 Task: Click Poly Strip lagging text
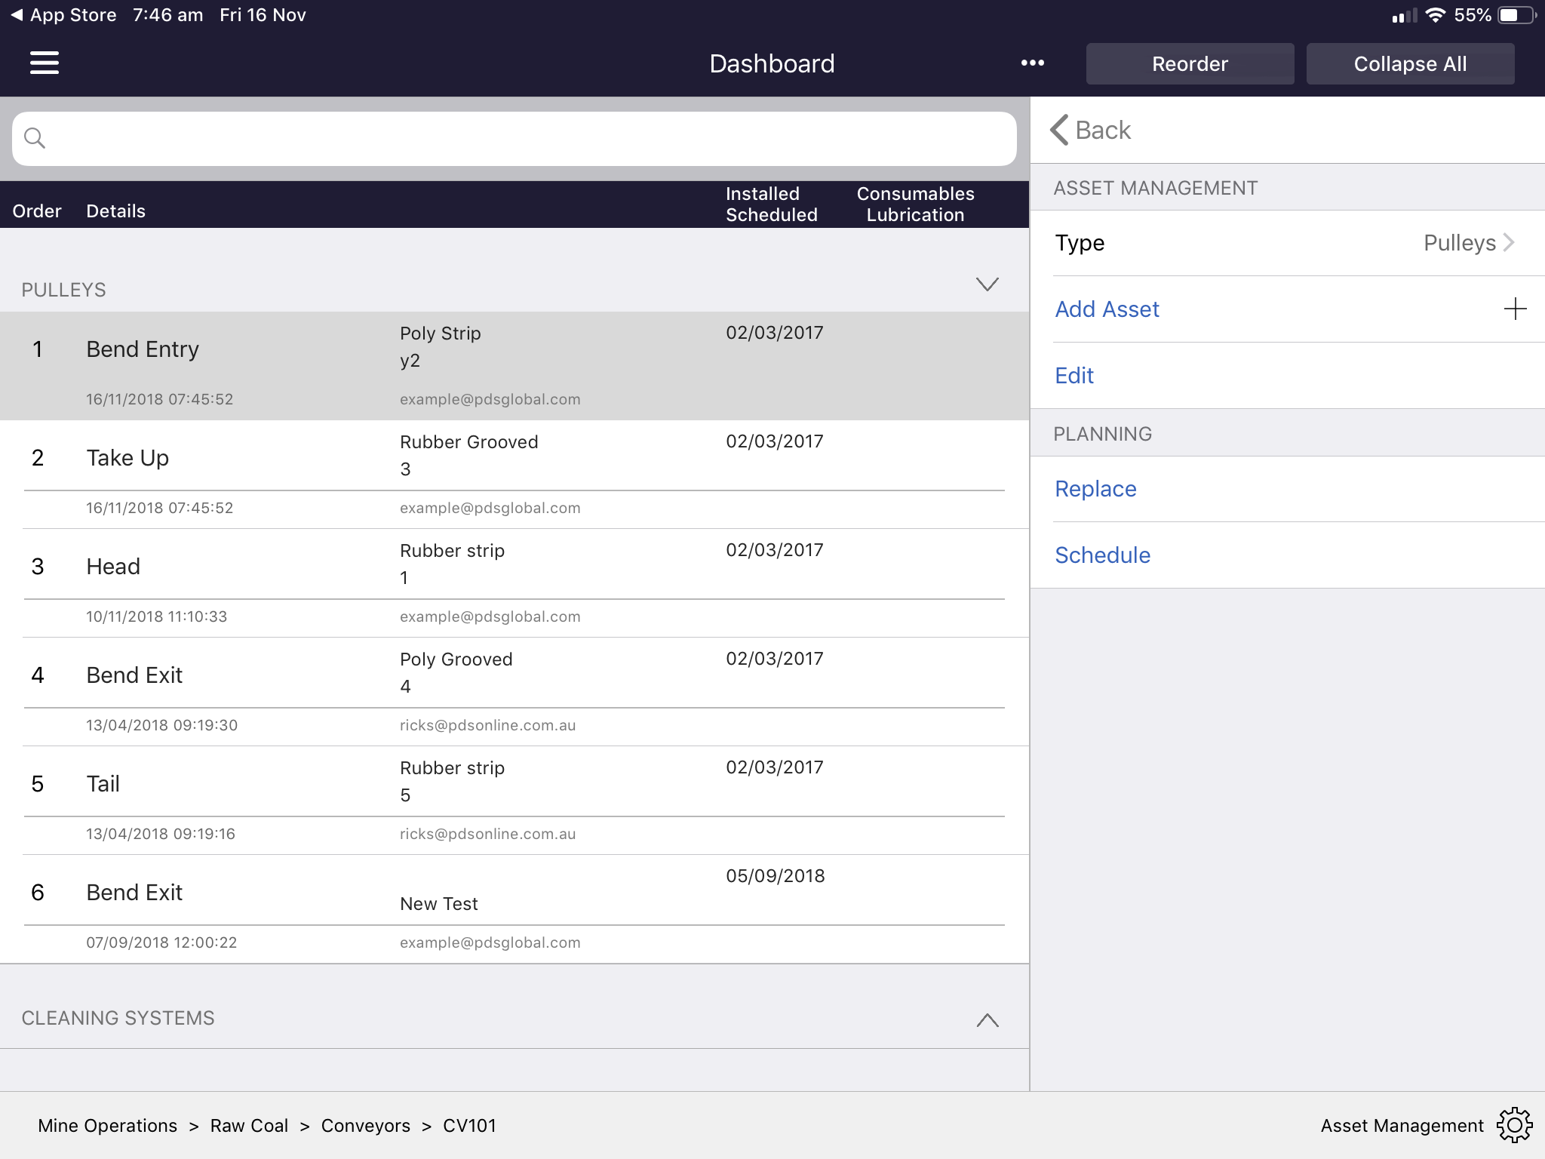click(440, 334)
